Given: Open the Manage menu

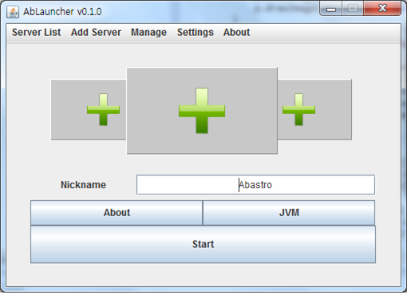Looking at the screenshot, I should pyautogui.click(x=148, y=33).
